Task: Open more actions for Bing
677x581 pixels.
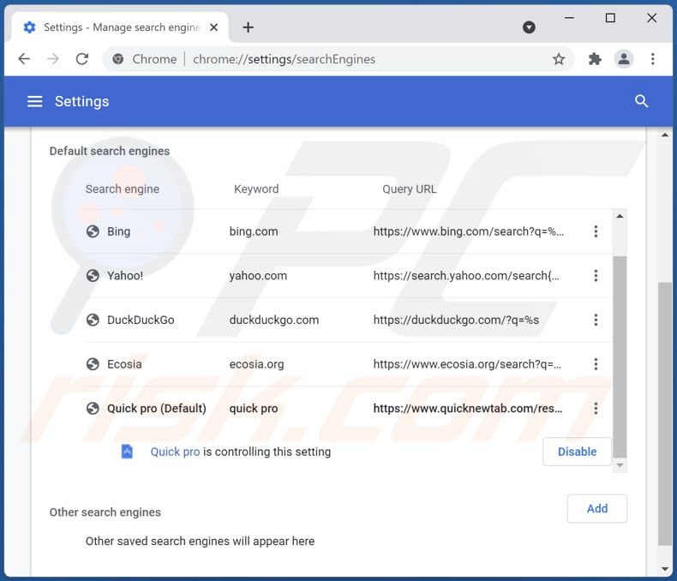Action: pos(596,231)
